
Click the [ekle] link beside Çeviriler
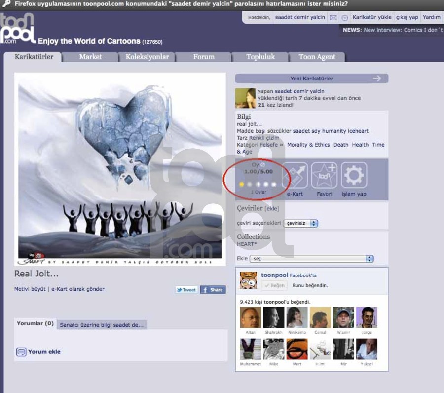point(272,209)
